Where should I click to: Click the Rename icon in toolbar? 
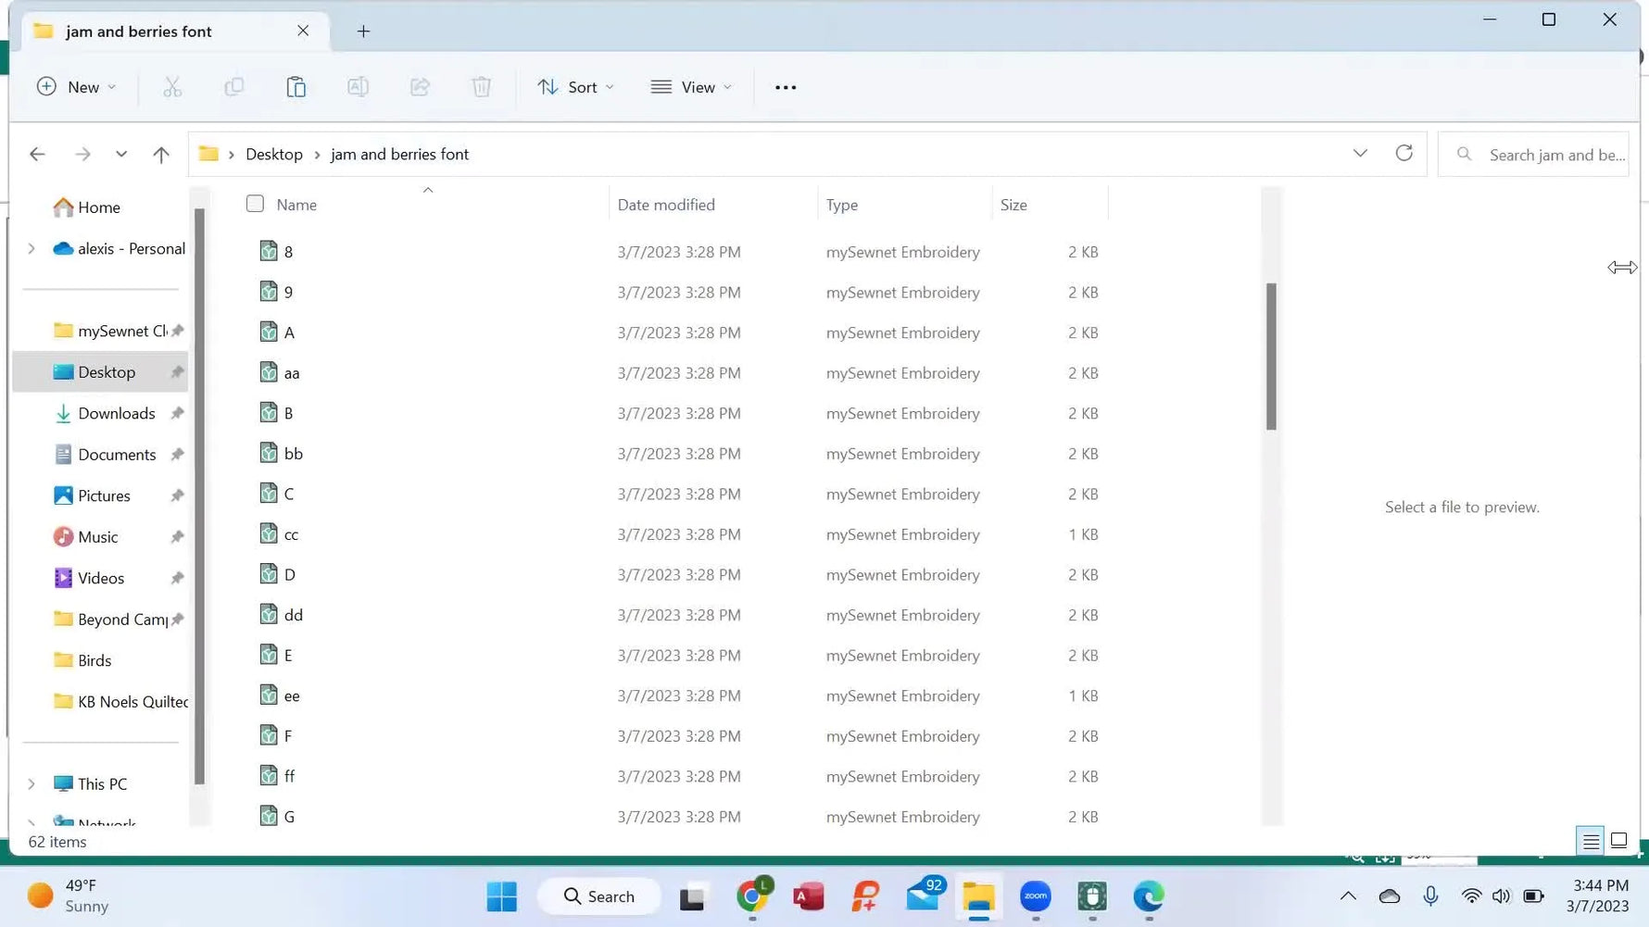[358, 87]
